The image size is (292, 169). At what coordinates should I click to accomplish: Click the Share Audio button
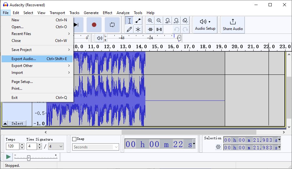pyautogui.click(x=233, y=25)
